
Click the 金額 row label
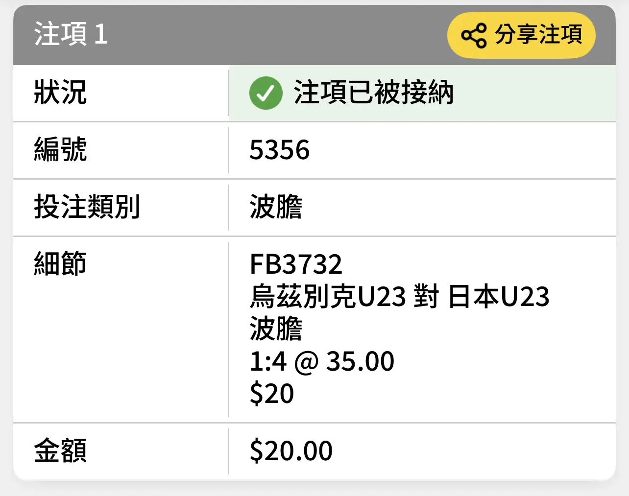(60, 450)
